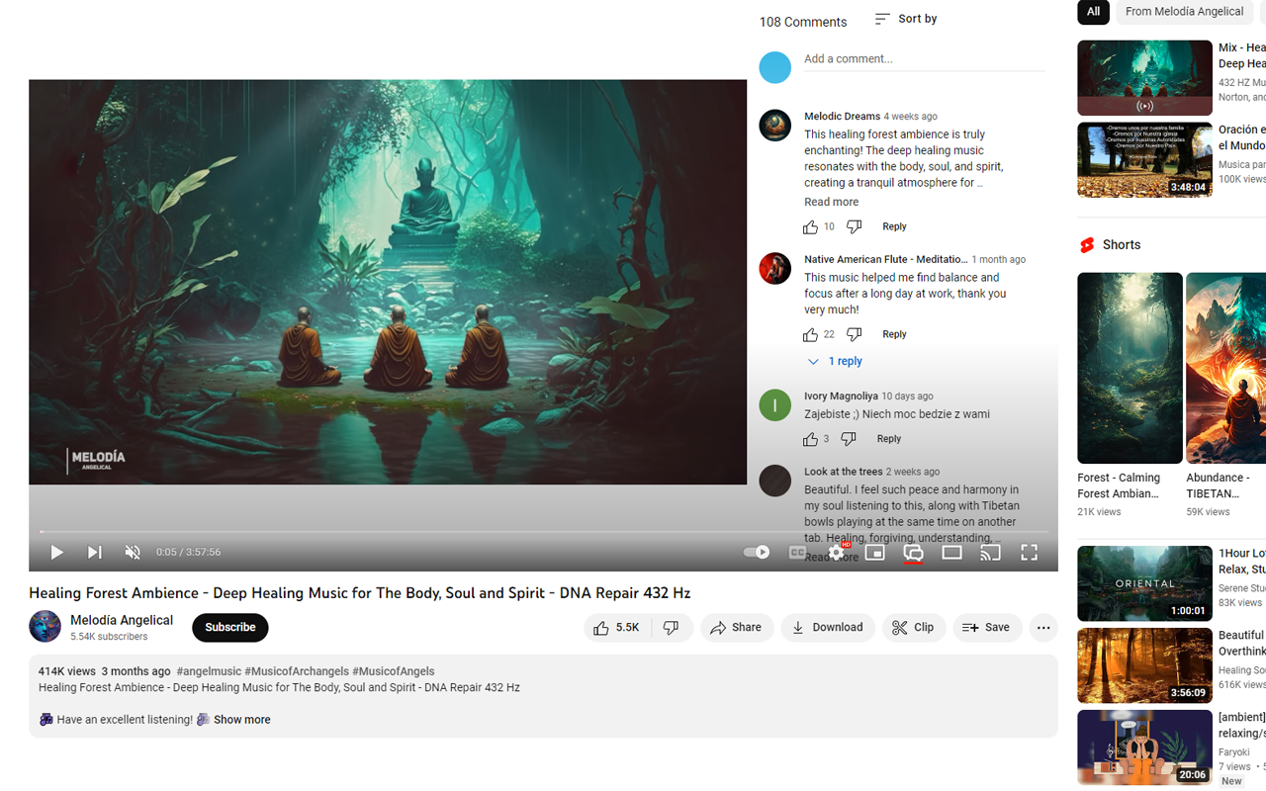Open Forest Calming Ambiance short
1266x791 pixels.
click(1130, 368)
